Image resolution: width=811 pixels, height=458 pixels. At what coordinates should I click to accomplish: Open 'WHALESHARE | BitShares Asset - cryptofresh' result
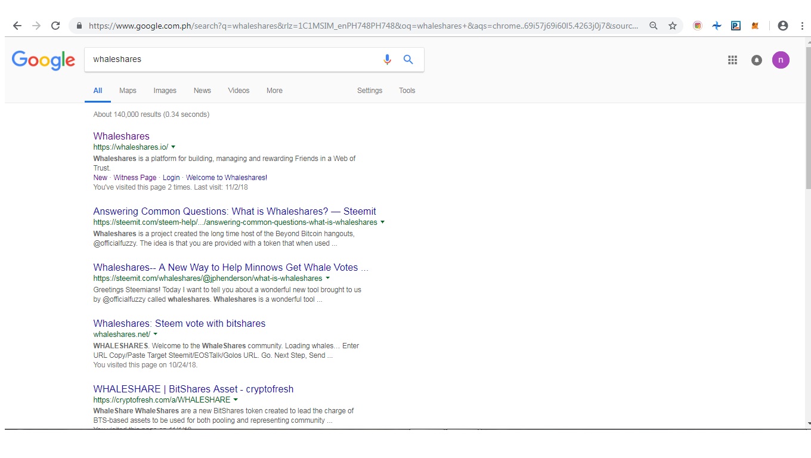(x=194, y=389)
